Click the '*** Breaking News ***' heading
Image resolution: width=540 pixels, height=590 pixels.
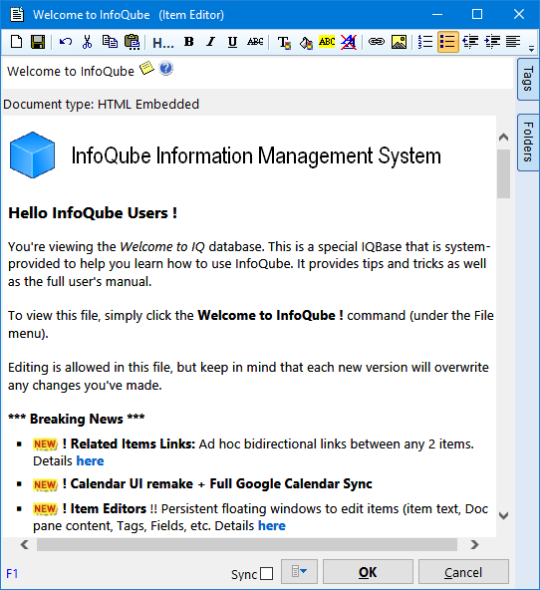point(77,419)
